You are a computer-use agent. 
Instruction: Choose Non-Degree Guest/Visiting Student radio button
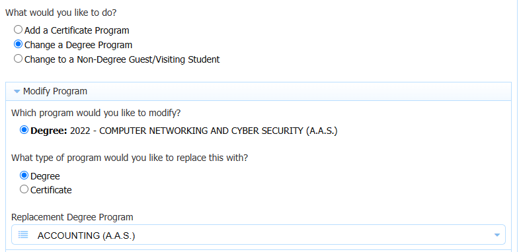tap(19, 59)
